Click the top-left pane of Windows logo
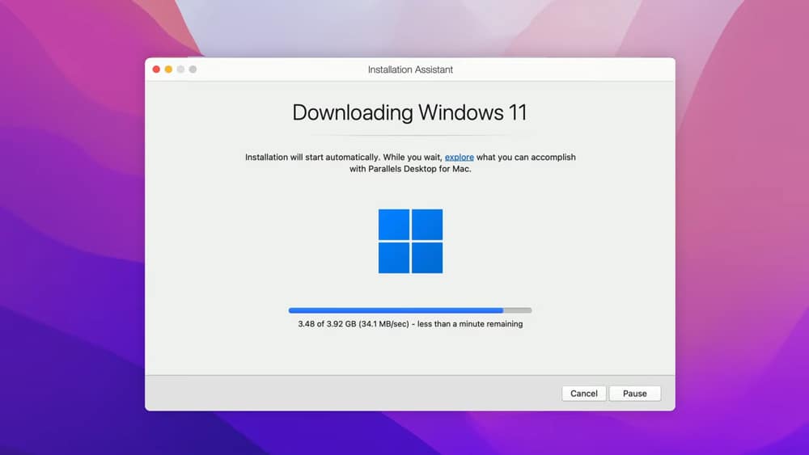The height and width of the screenshot is (455, 809). click(394, 225)
